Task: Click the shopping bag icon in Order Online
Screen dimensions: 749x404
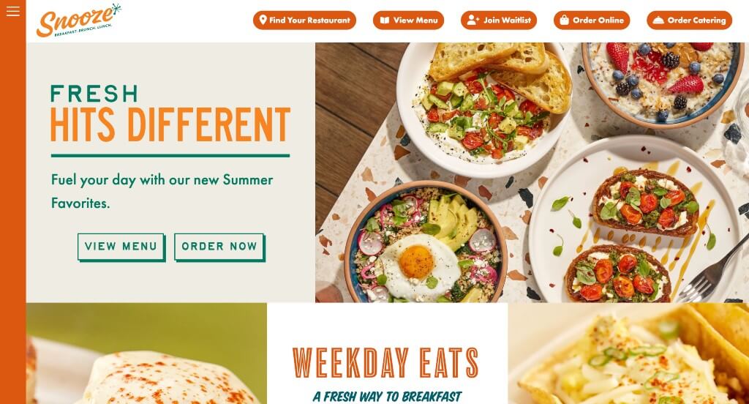Action: point(564,20)
